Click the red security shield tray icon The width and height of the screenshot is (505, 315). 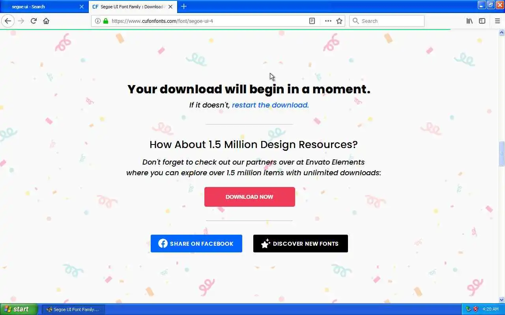(x=475, y=309)
